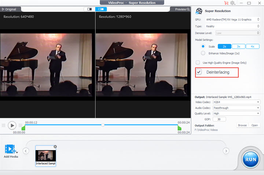Image resolution: width=264 pixels, height=175 pixels.
Task: Open the Audio Codec dropdown
Action: [x=236, y=108]
